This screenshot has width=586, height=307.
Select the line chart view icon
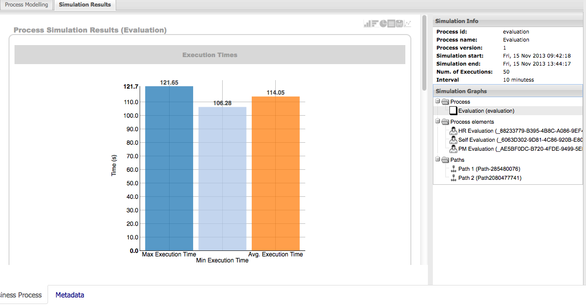(408, 24)
